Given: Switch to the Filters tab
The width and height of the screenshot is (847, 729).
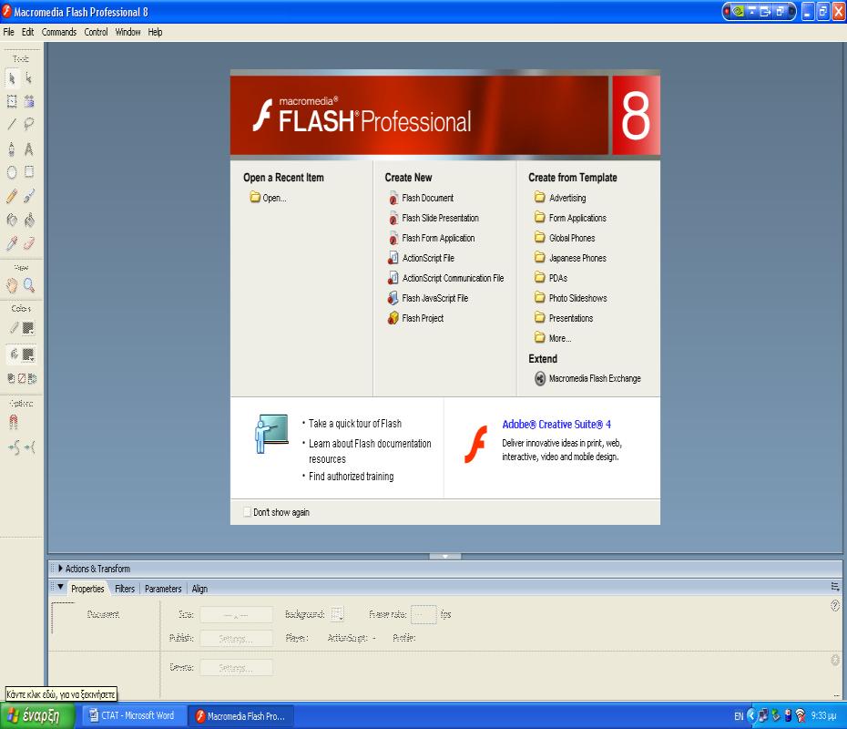Looking at the screenshot, I should [x=125, y=589].
